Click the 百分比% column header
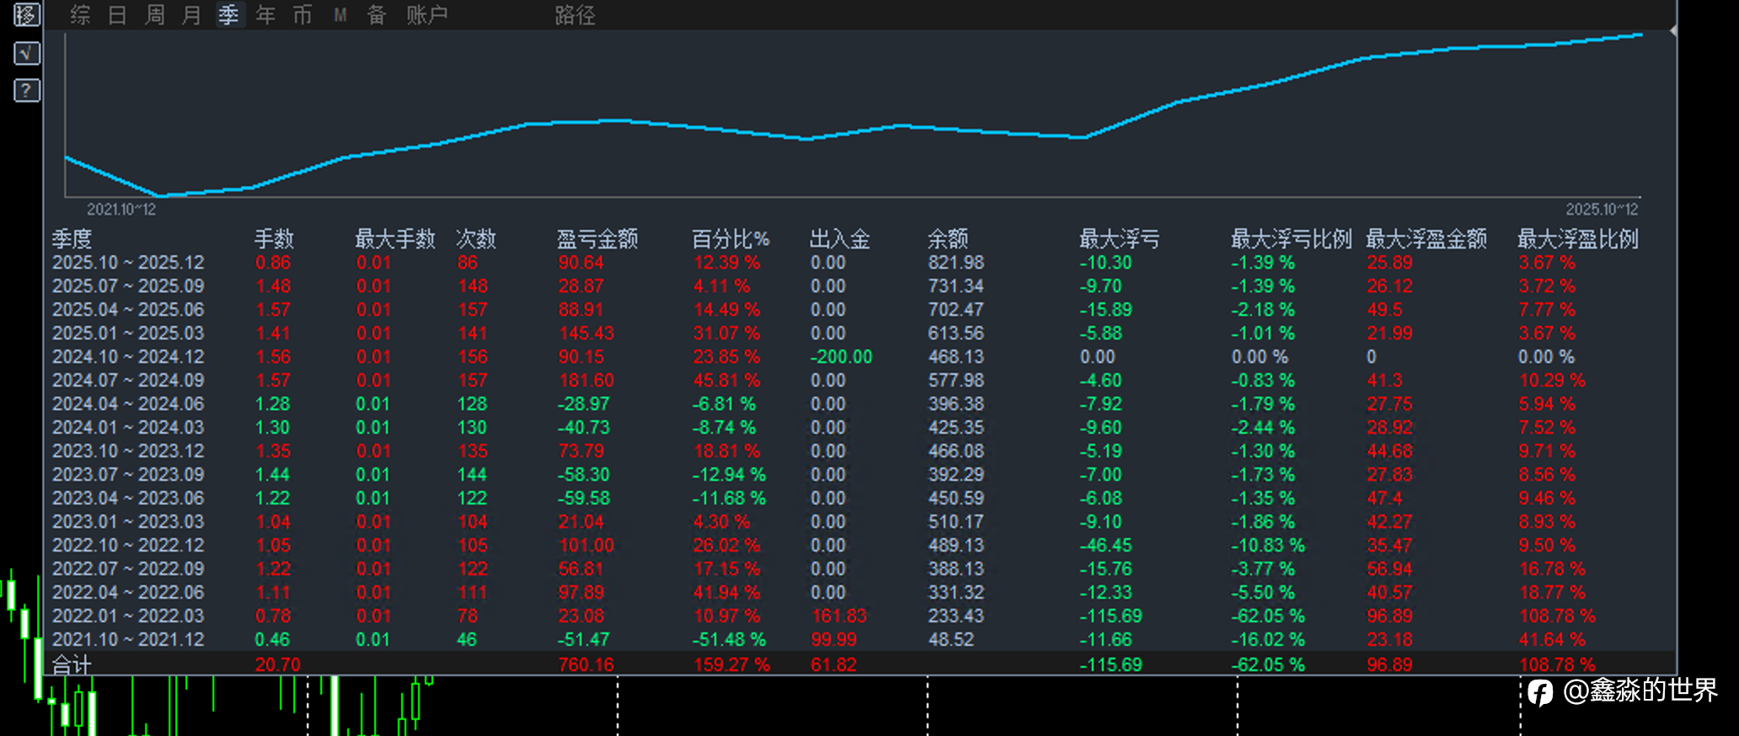Image resolution: width=1739 pixels, height=736 pixels. point(730,239)
